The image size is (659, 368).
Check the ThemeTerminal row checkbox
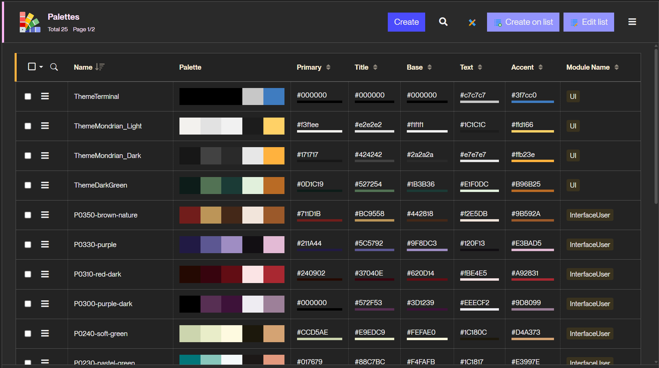click(x=28, y=97)
